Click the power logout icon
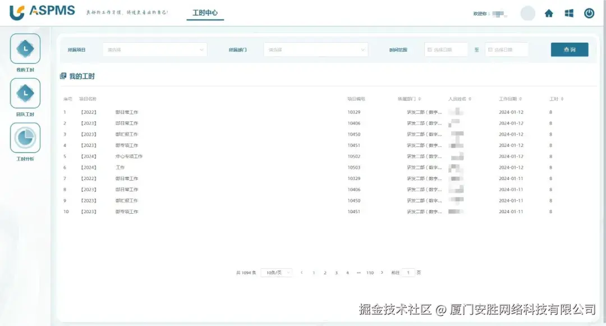 click(589, 13)
